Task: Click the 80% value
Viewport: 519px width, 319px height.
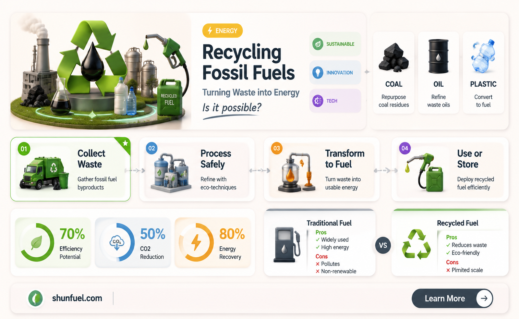Action: click(x=232, y=234)
